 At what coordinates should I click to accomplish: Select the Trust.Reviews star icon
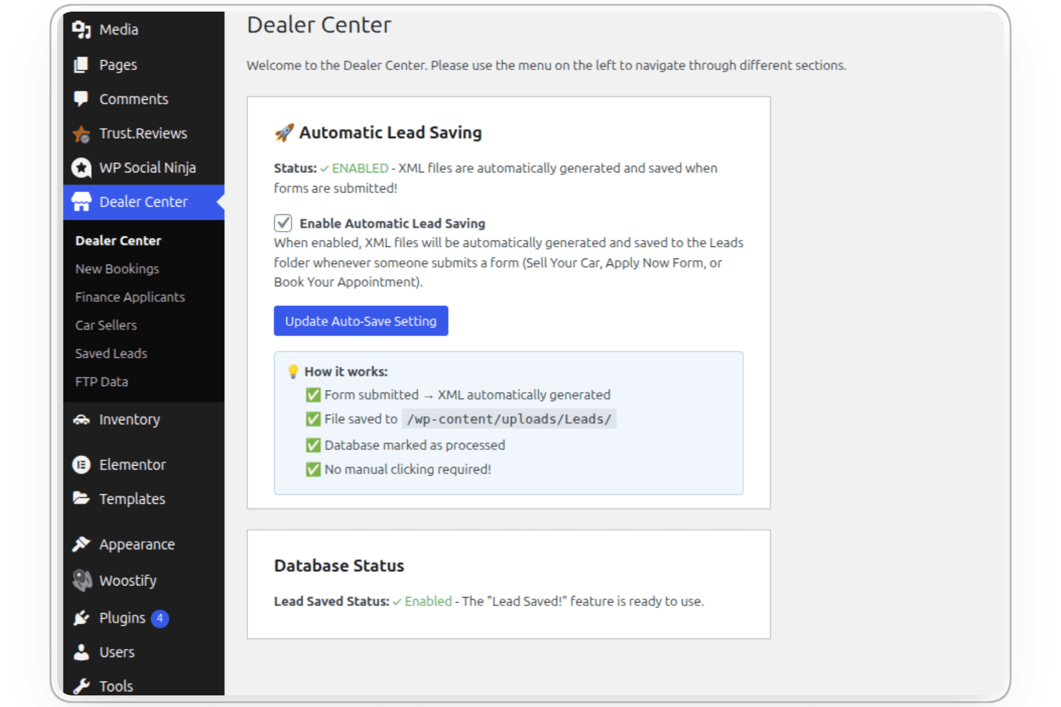pyautogui.click(x=82, y=133)
